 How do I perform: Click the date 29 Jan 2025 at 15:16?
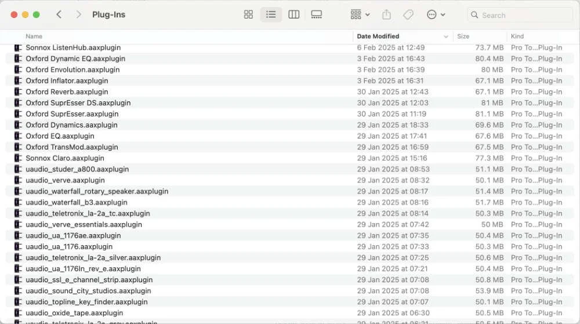pos(391,158)
